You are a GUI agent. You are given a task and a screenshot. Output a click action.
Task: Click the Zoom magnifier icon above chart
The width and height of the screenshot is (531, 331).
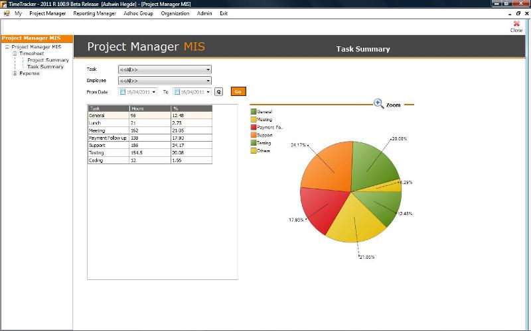click(x=378, y=103)
